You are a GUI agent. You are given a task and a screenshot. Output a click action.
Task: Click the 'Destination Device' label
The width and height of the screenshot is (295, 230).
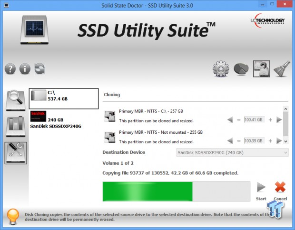[x=124, y=152]
